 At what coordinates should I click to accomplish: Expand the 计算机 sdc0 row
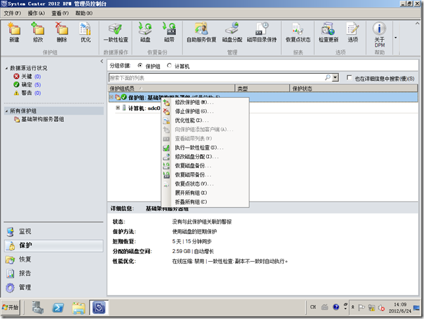click(x=118, y=108)
